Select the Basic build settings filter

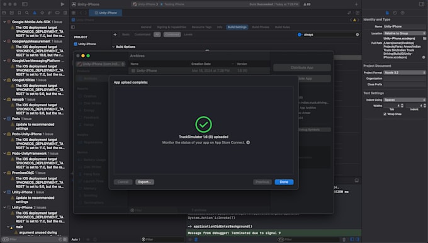(x=126, y=35)
